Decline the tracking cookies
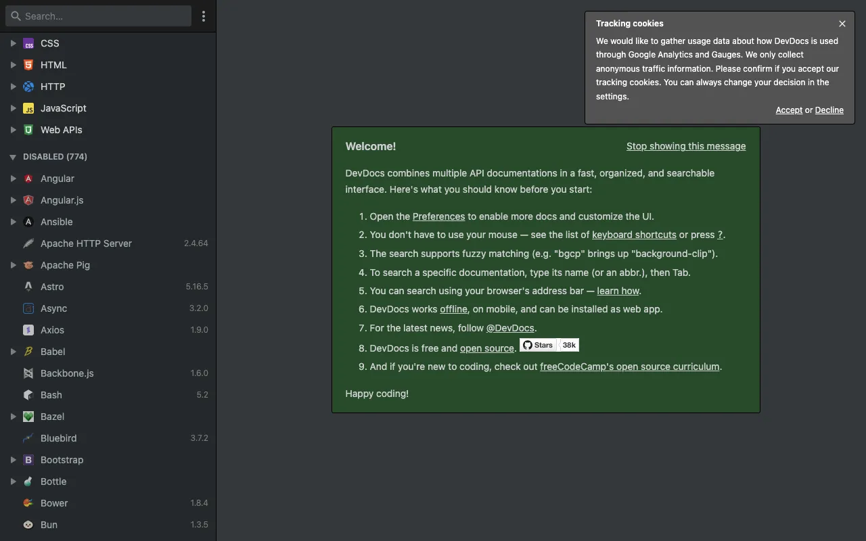This screenshot has height=541, width=866. (x=829, y=110)
